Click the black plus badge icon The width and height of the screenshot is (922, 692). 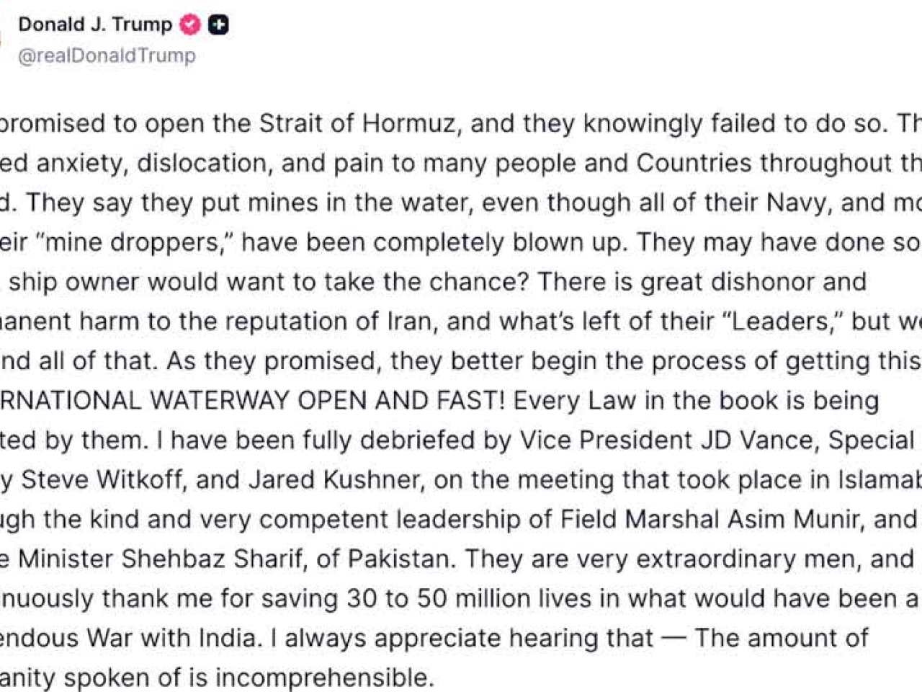coord(218,25)
